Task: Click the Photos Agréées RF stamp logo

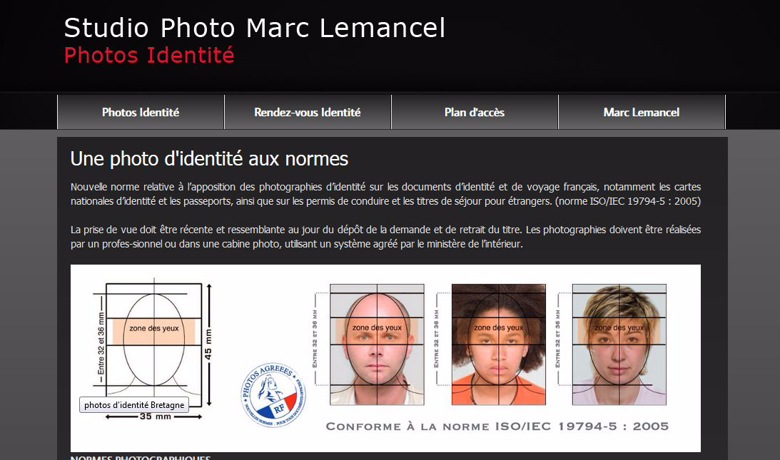Action: click(x=273, y=395)
